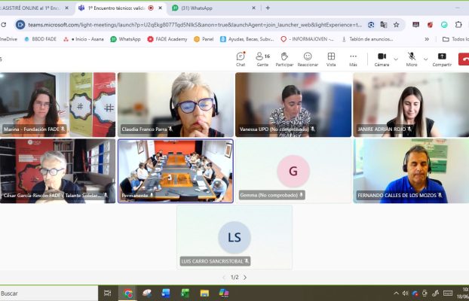Go to next page of participants
The image size is (469, 301).
(x=245, y=278)
